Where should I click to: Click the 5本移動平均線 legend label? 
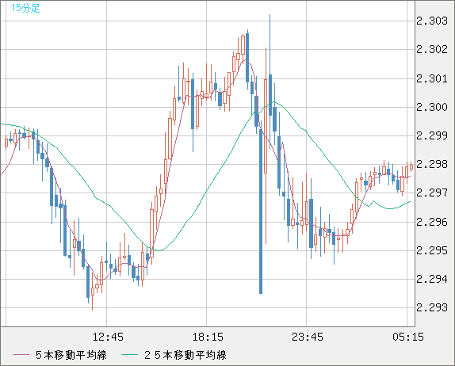tap(71, 355)
